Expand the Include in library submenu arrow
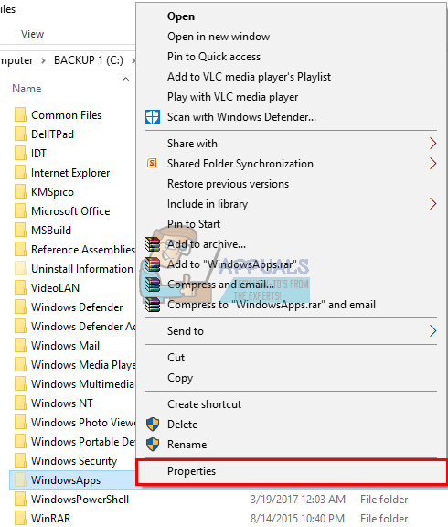 tap(432, 204)
